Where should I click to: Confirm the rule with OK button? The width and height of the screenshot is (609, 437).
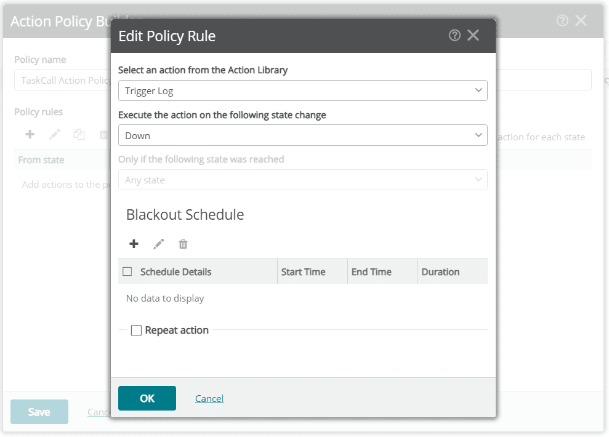point(147,398)
